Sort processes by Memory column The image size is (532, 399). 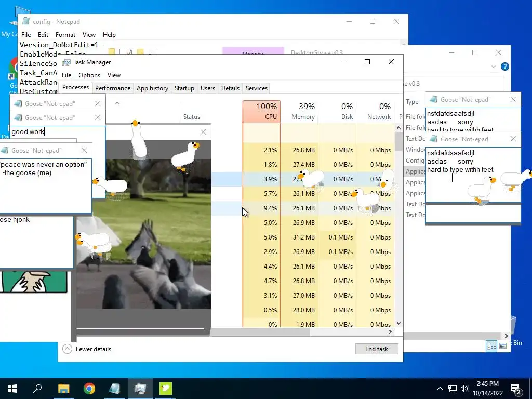point(300,111)
